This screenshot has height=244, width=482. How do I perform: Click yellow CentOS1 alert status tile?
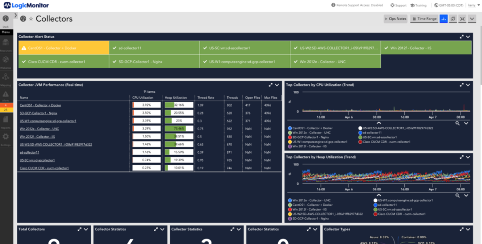pos(64,48)
